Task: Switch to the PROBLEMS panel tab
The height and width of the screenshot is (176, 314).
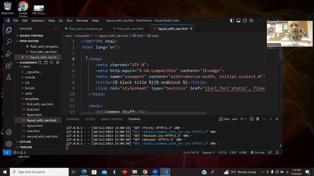Action: [73, 119]
